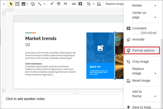Open the crop mask shape dropdown arrow
This screenshot has height=109, width=163.
(94, 4)
